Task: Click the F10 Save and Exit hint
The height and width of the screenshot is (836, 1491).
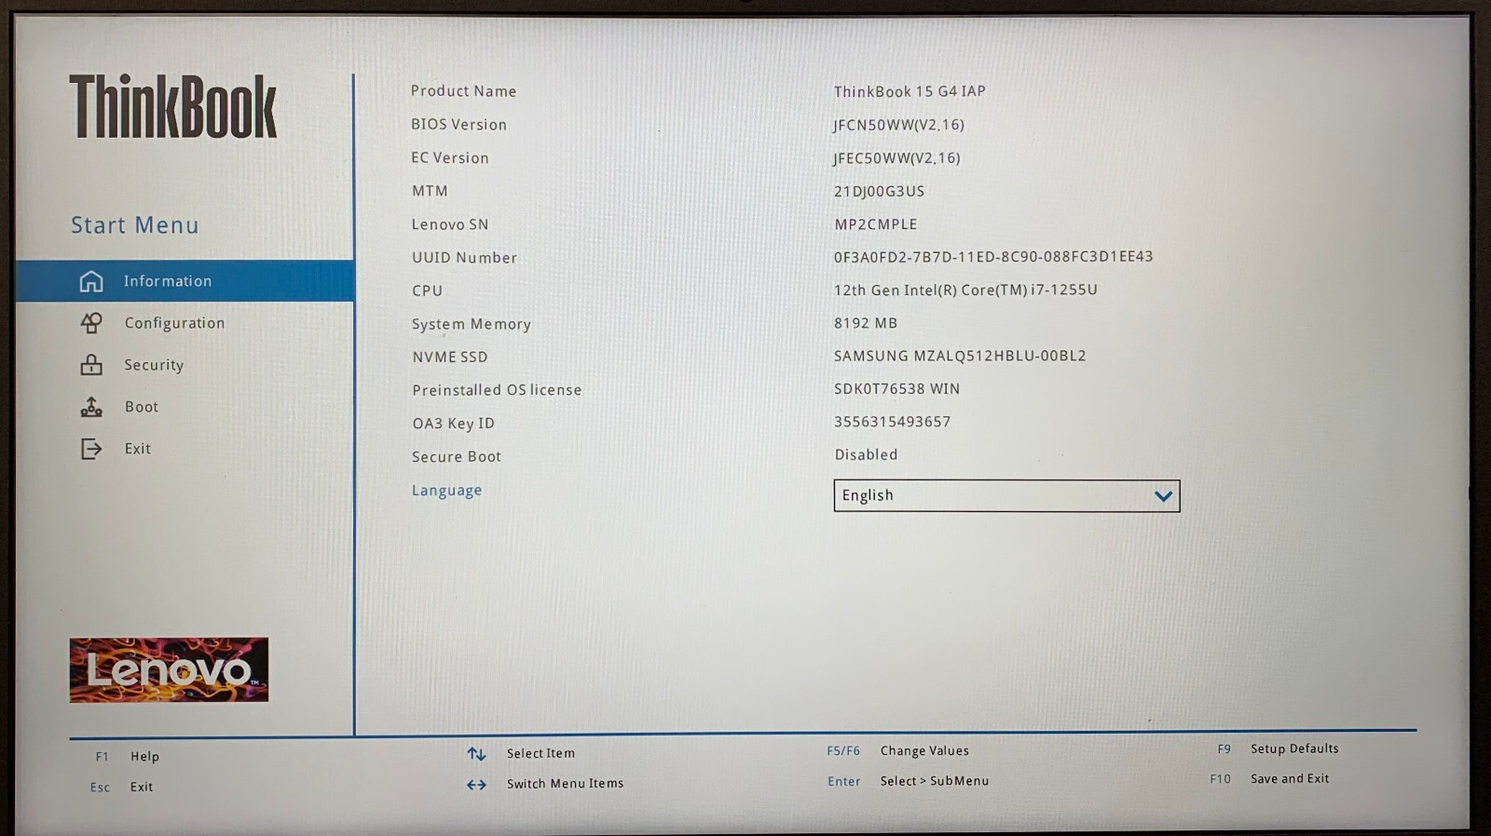Action: point(1269,778)
